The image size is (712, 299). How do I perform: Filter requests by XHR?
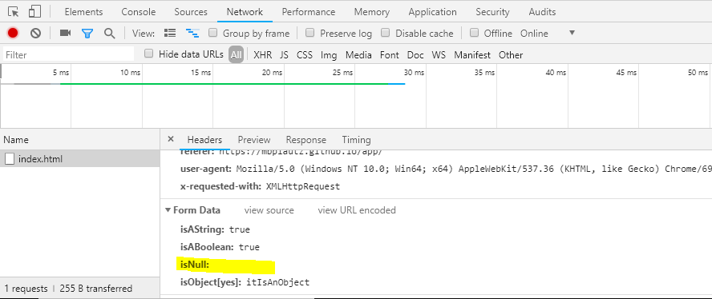[262, 55]
